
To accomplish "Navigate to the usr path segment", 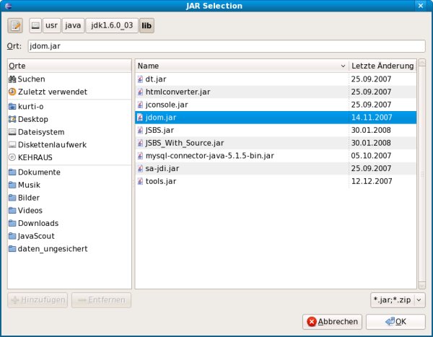I will pyautogui.click(x=51, y=26).
